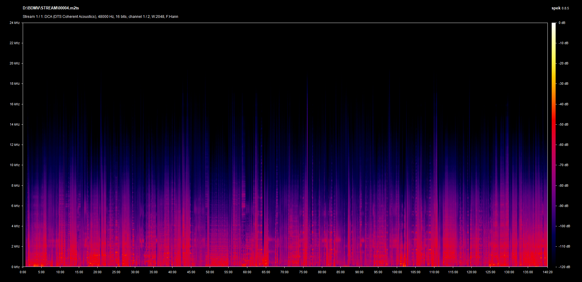Screen dimensions: 582x282
Task: Select the 20 kHz frequency axis label
Action: pyautogui.click(x=15, y=63)
